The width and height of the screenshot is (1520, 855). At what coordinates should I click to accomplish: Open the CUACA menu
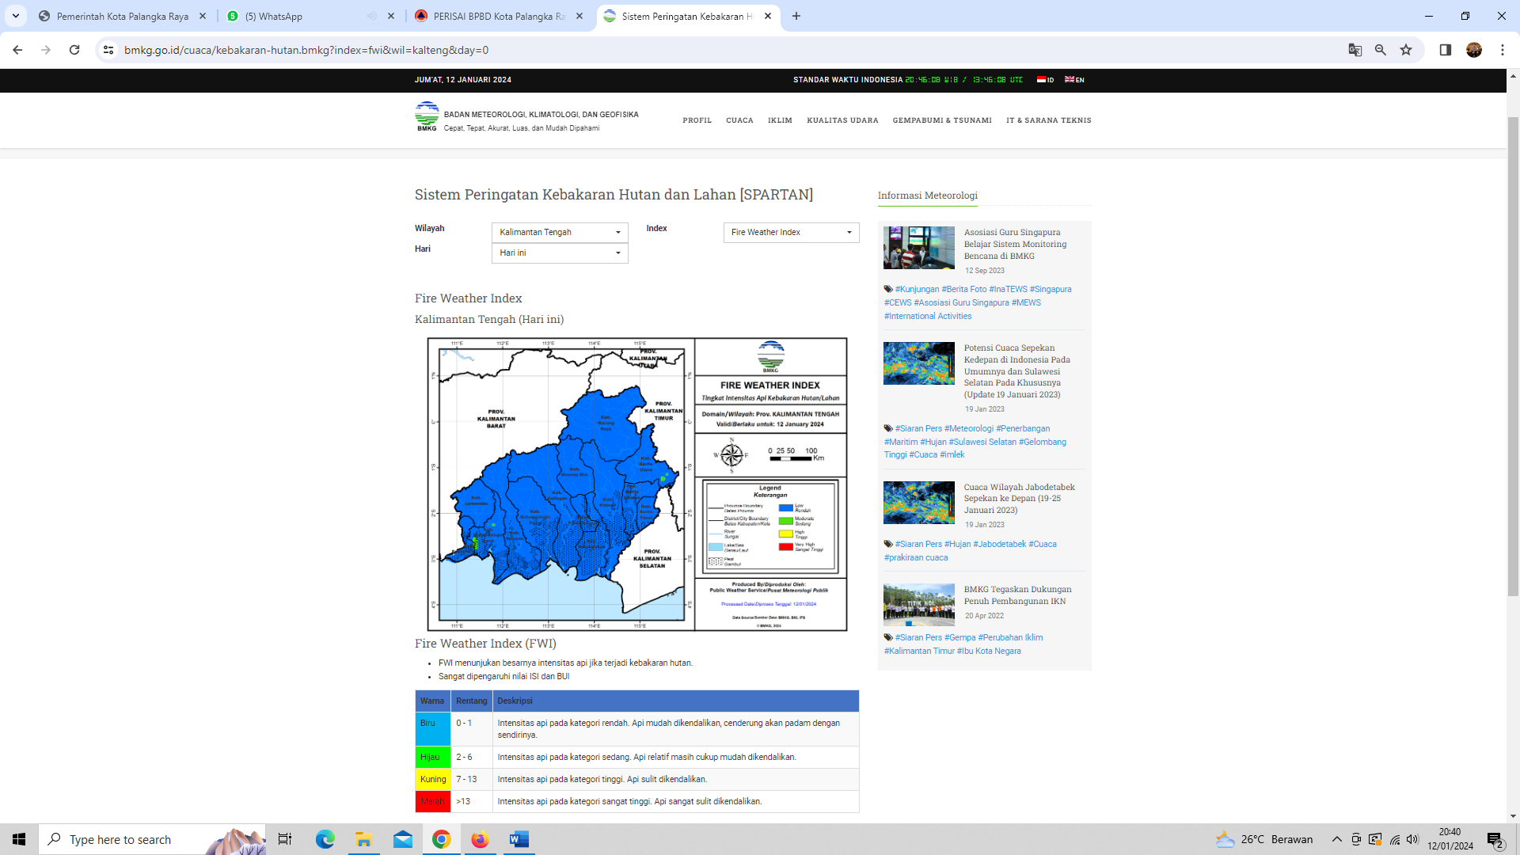click(739, 120)
